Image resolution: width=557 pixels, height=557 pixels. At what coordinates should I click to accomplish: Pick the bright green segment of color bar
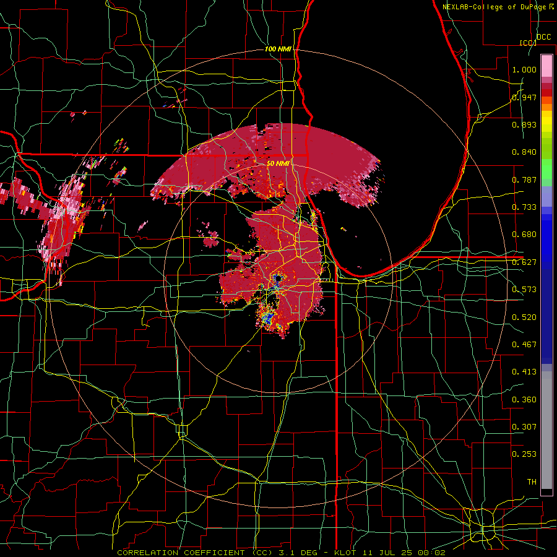pos(546,169)
